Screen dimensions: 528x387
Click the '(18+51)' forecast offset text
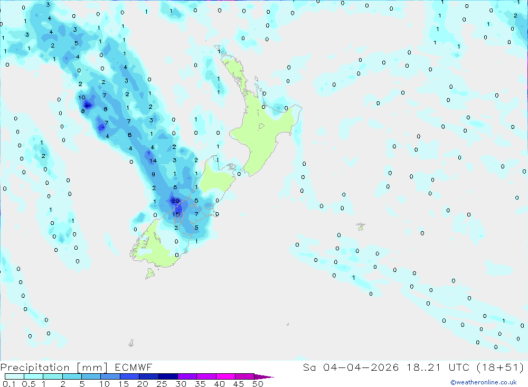pyautogui.click(x=500, y=367)
